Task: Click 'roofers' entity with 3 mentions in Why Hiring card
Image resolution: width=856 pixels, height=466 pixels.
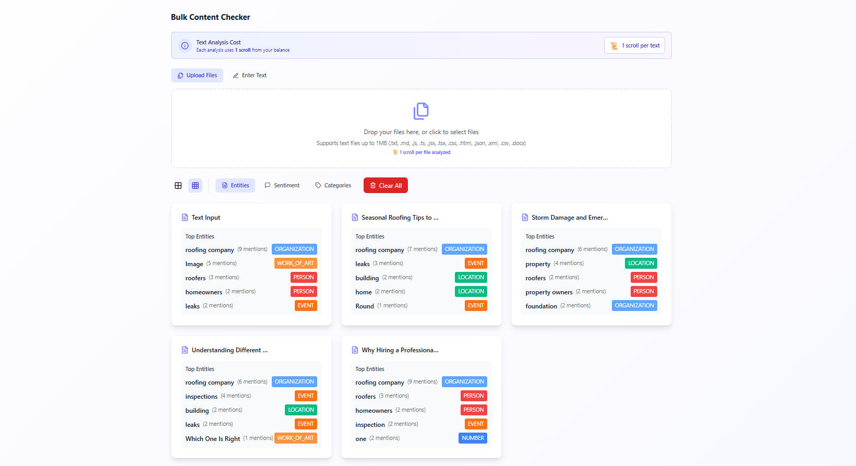Action: 366,397
